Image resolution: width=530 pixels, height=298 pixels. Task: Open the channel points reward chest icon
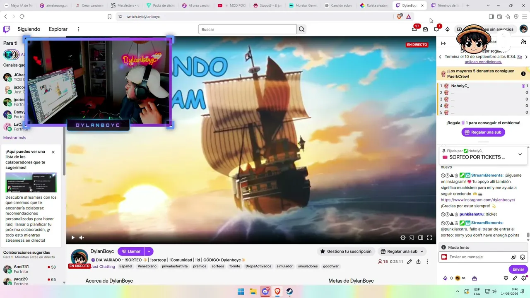[x=475, y=278]
